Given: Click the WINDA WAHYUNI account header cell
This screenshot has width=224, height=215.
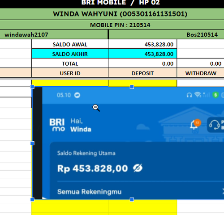Looking at the screenshot, I should click(112, 14).
